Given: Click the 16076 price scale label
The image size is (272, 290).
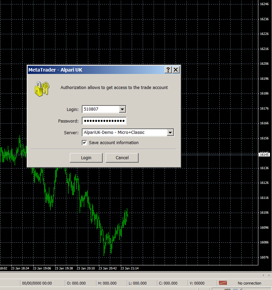Looking at the screenshot, I should point(264,257).
